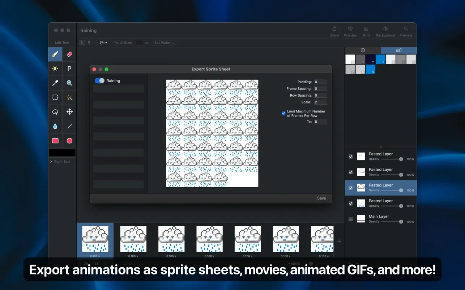Select the filled Ellipse tool

tap(69, 141)
